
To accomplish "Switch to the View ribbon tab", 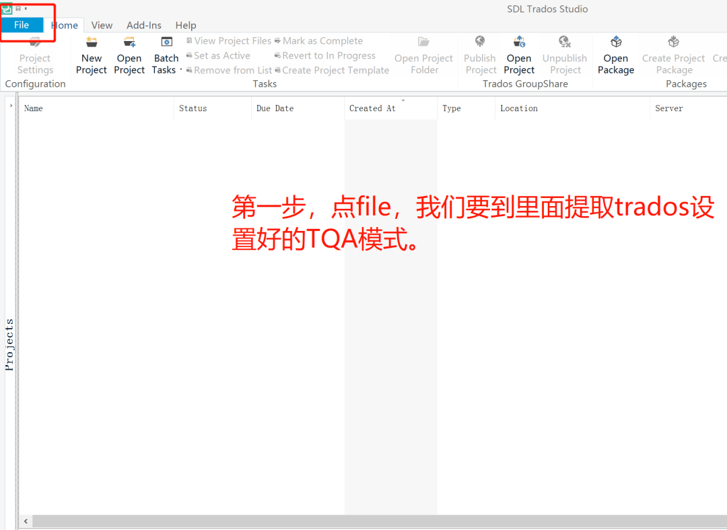I will pos(102,25).
